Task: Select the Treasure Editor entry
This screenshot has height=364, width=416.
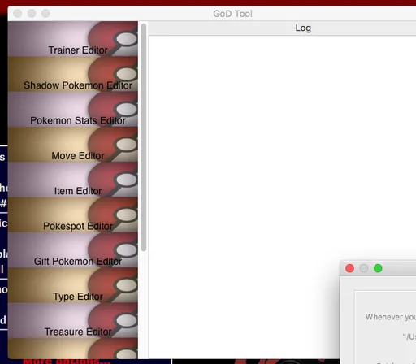Action: point(73,320)
